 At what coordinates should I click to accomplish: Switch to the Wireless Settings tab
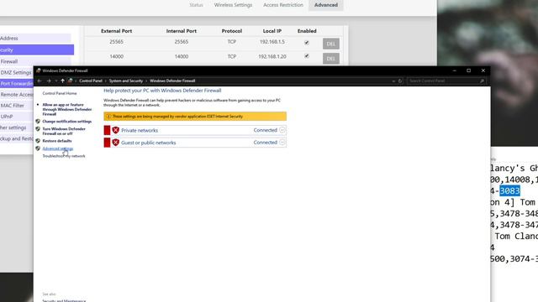tap(233, 5)
